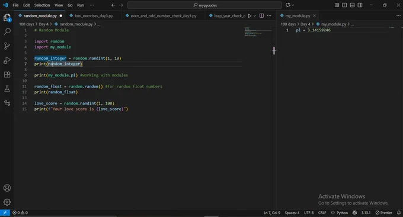Open the File menu
Screen dimensions: 403x217
coord(15,5)
